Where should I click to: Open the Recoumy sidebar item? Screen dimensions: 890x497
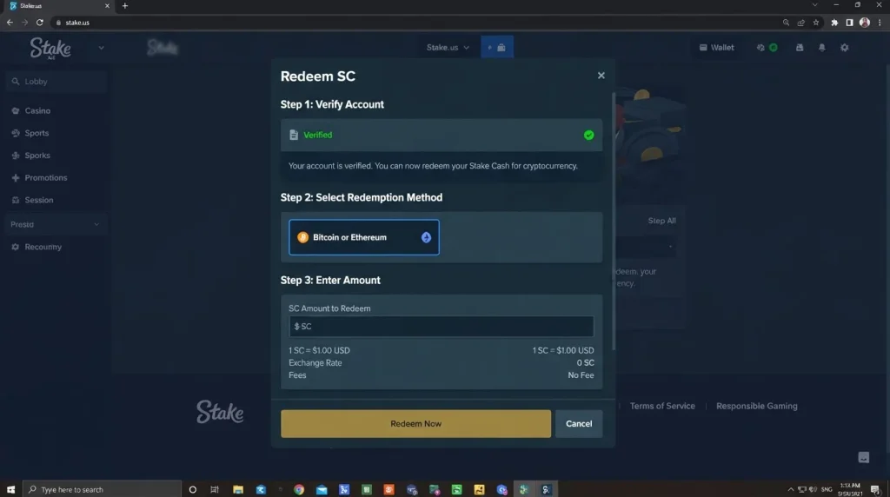pyautogui.click(x=43, y=247)
